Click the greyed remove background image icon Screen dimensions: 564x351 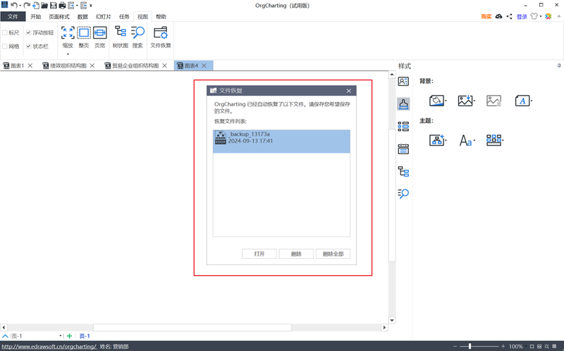coord(493,101)
